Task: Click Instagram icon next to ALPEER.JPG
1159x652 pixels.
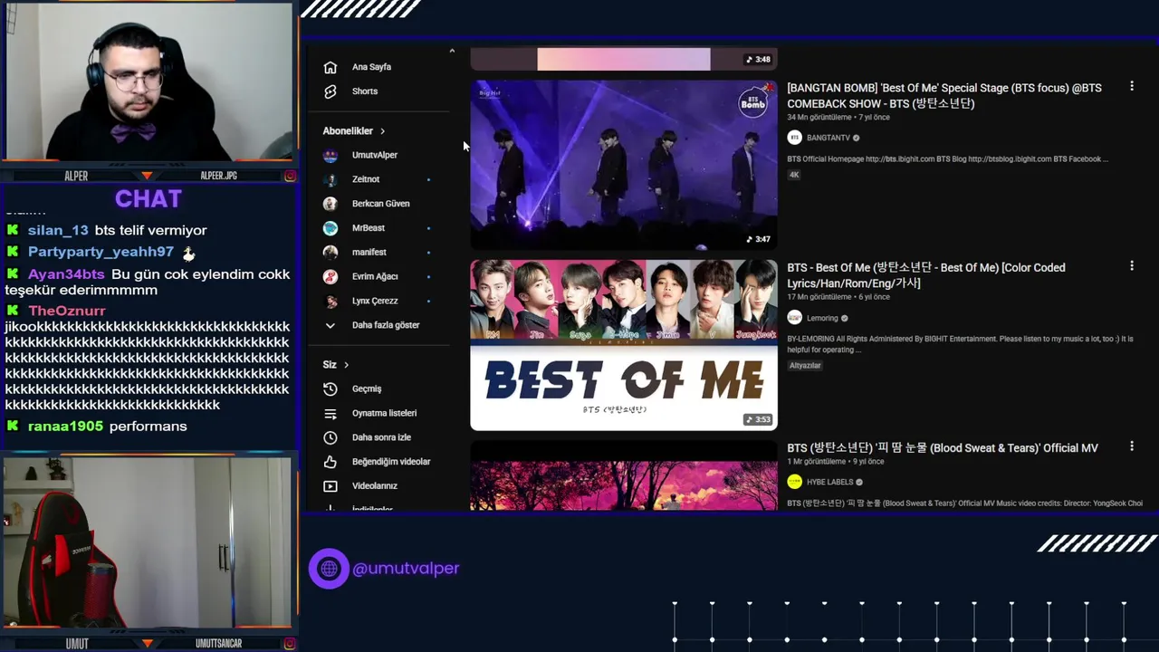Action: (290, 176)
